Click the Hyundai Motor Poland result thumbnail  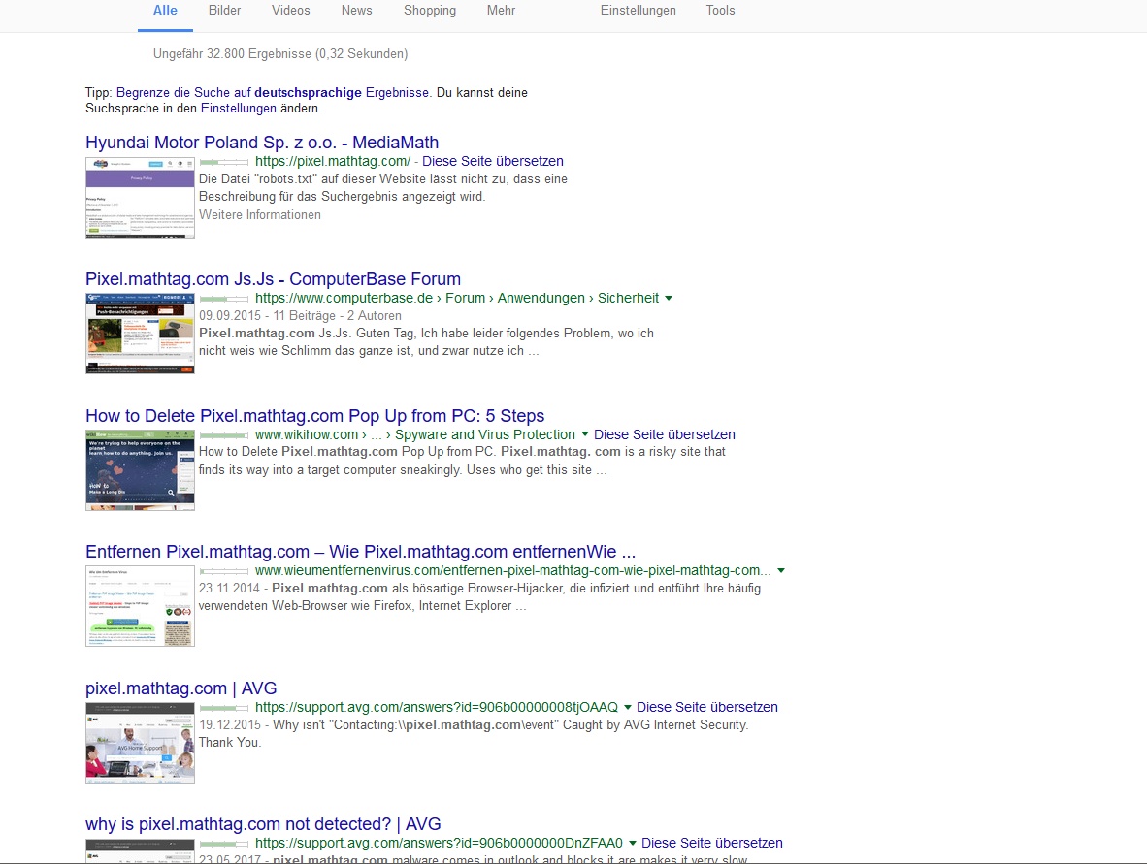(x=141, y=198)
